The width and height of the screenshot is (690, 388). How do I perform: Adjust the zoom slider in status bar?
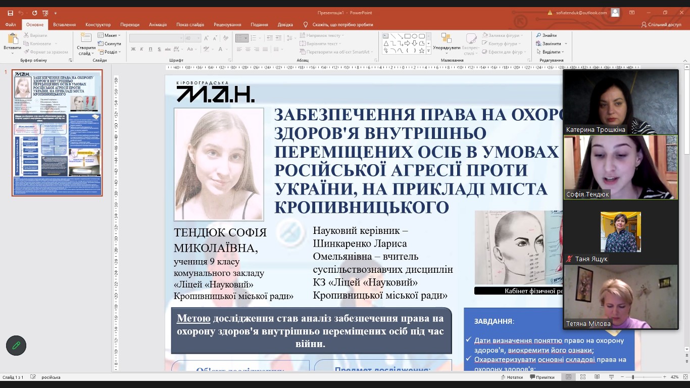tap(633, 377)
